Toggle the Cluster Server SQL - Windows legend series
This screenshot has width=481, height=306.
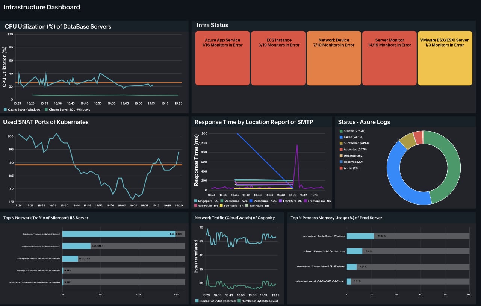[x=67, y=110]
